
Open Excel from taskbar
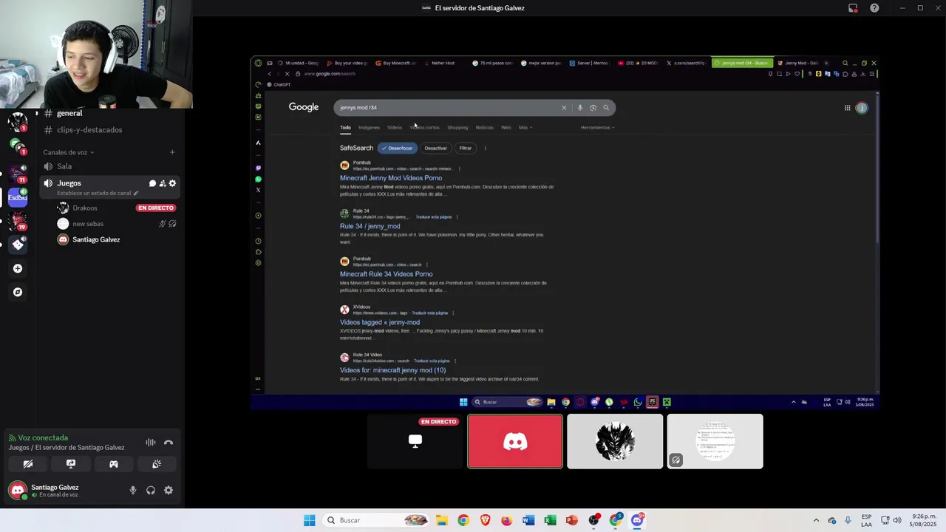[x=550, y=520]
